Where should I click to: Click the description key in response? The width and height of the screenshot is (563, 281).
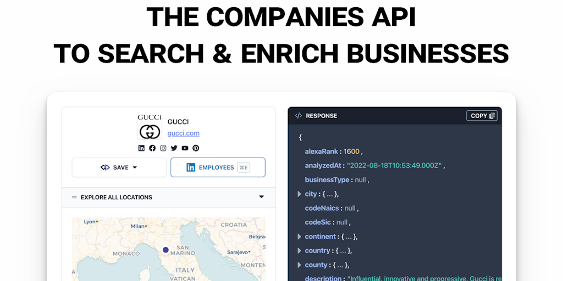pyautogui.click(x=323, y=278)
